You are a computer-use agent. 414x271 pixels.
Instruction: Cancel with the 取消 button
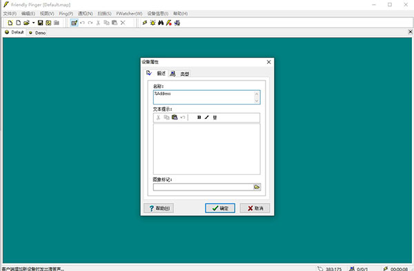(255, 208)
